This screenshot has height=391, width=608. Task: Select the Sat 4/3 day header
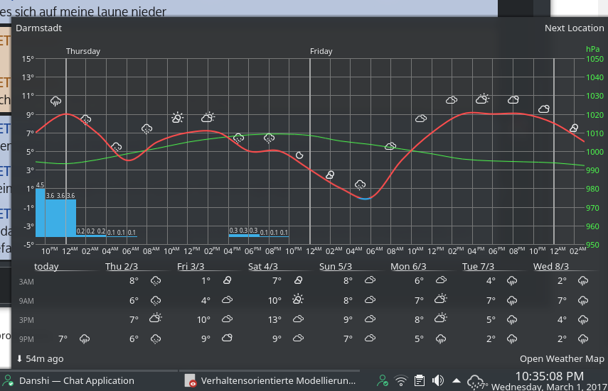(x=262, y=266)
